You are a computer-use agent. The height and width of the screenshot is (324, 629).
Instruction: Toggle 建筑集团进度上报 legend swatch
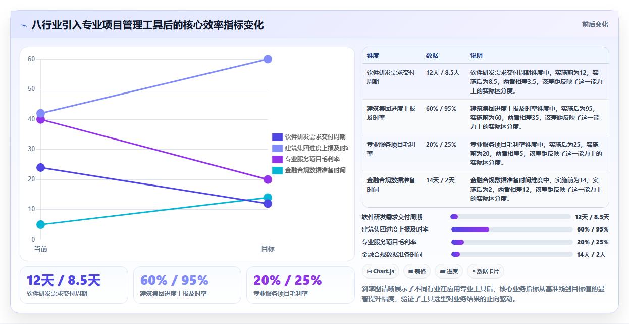[x=277, y=148]
